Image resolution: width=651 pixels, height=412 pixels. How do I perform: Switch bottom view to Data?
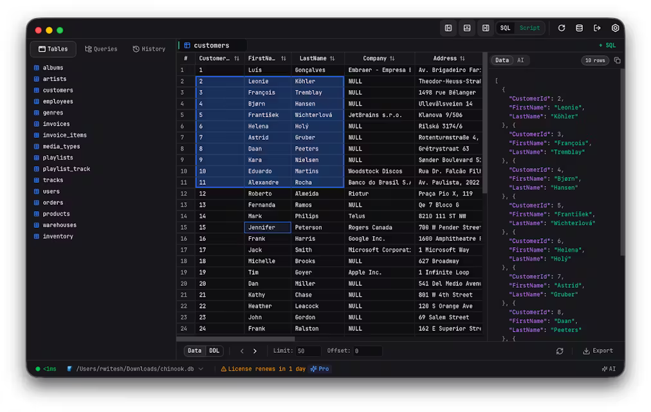[x=195, y=351]
